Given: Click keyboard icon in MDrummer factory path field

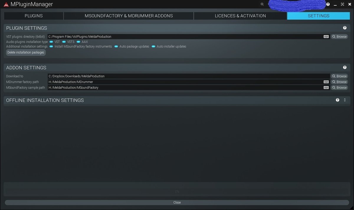Looking at the screenshot, I should (x=326, y=82).
